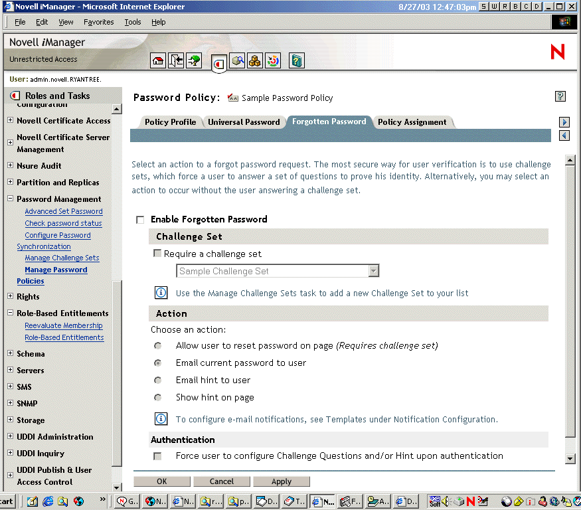Select the Email hint to user option
Screen dimensions: 581x510
pos(157,380)
